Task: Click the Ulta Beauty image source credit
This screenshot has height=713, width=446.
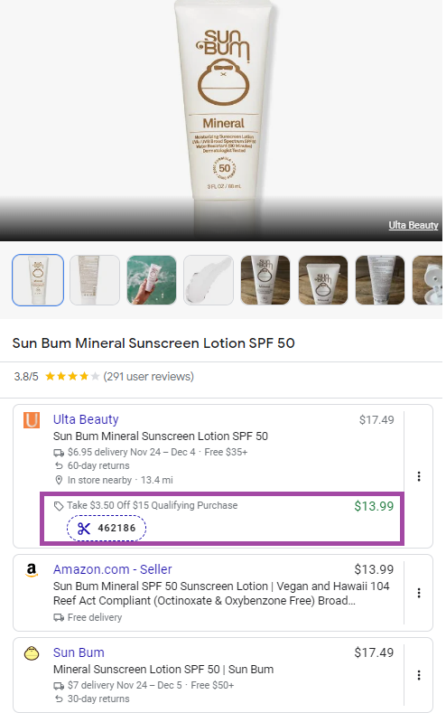Action: 413,225
